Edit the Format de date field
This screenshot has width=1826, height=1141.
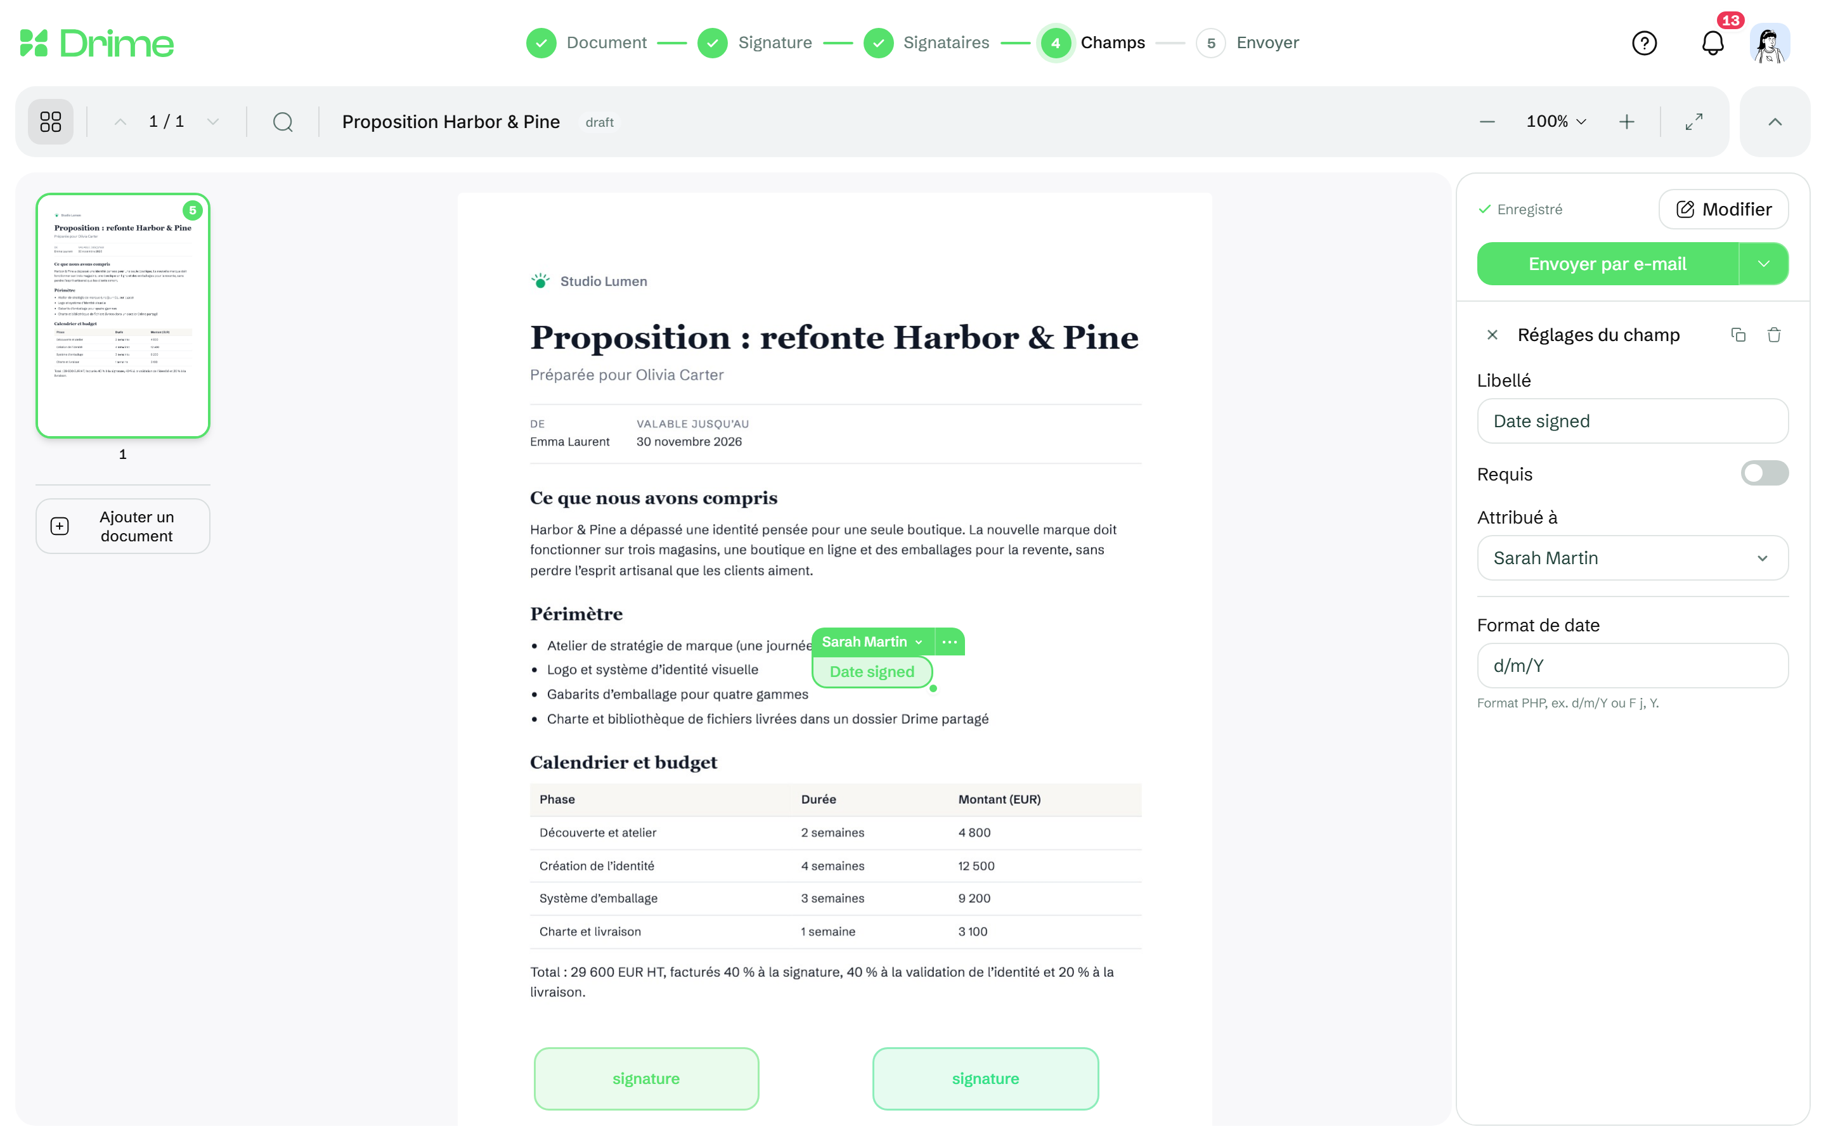click(1632, 666)
